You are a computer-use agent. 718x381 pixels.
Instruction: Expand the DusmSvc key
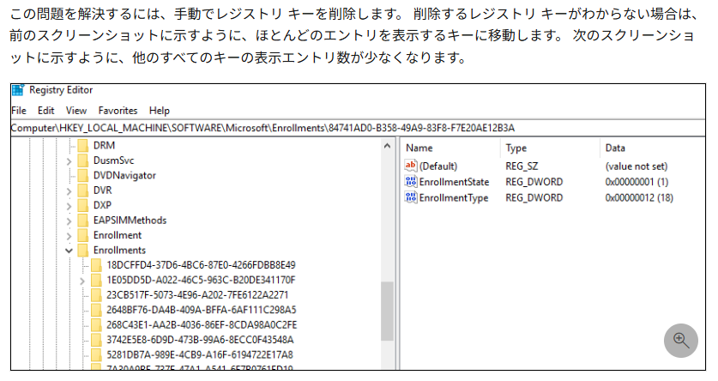coord(69,160)
